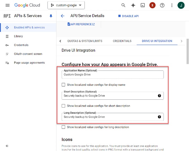
Task: Open the custom-google project selector dropdown
Action: (66, 5)
